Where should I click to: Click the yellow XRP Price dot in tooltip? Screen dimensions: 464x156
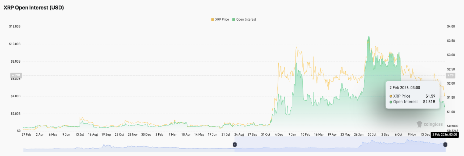(x=391, y=96)
